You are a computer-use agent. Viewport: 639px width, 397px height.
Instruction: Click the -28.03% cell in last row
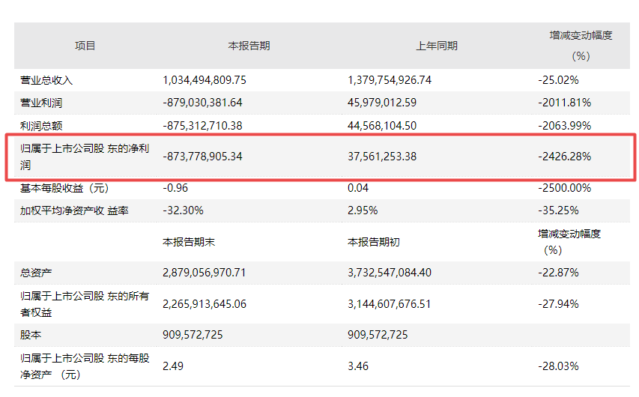pyautogui.click(x=558, y=366)
